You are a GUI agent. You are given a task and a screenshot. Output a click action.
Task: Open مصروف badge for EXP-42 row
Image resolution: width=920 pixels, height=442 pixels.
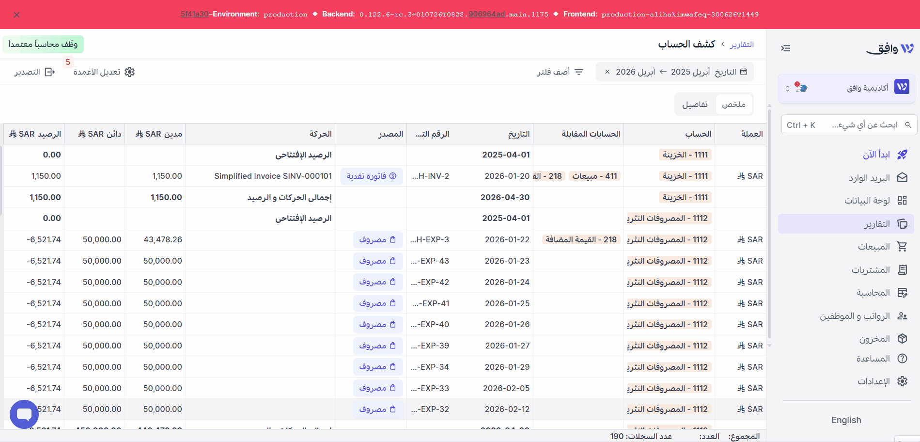pos(377,282)
